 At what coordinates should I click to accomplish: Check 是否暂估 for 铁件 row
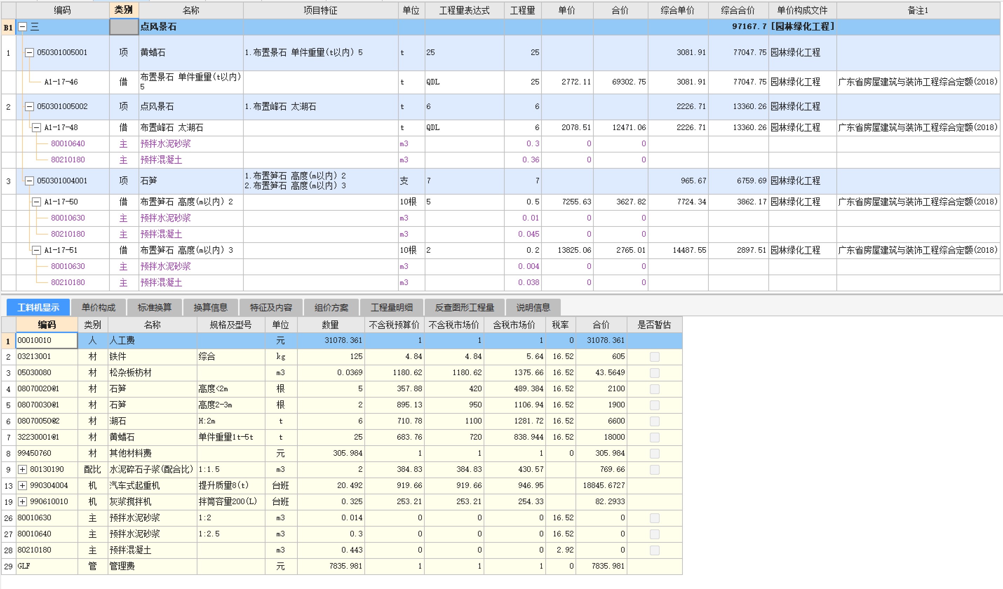point(654,357)
